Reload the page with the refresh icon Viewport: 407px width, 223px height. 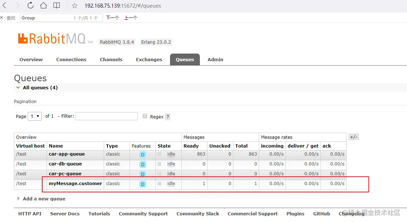pos(30,5)
